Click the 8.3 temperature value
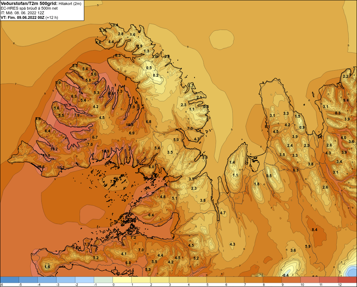The height and width of the screenshot is (287, 357). click(338, 113)
